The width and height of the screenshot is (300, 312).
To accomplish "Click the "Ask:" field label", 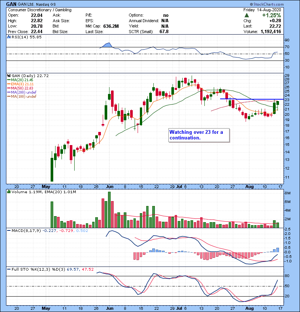I will coord(57,15).
